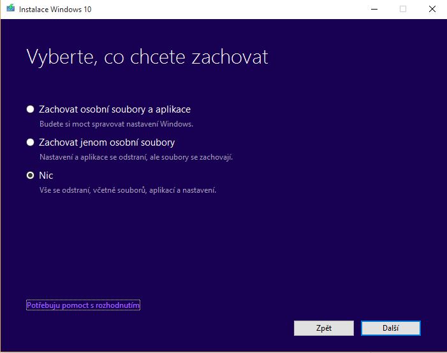Click the greyed-out maximize window icon

(x=403, y=9)
